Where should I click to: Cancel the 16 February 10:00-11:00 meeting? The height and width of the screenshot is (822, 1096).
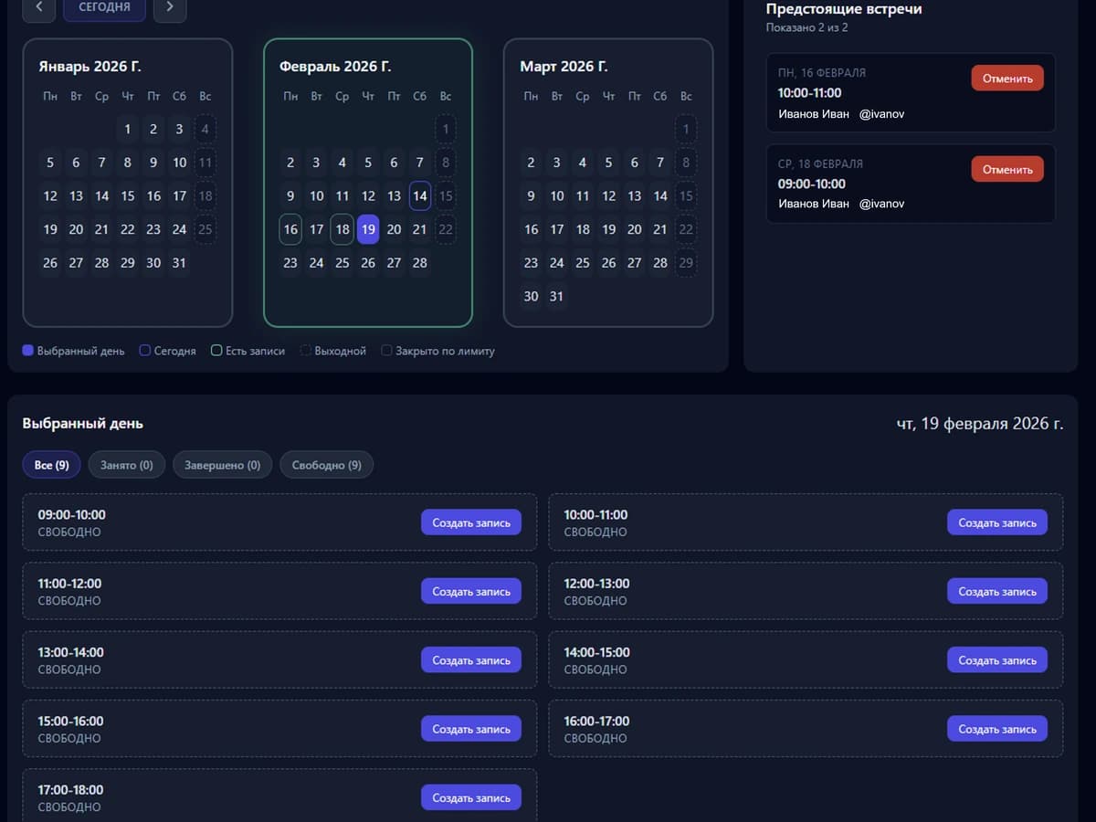coord(1006,79)
